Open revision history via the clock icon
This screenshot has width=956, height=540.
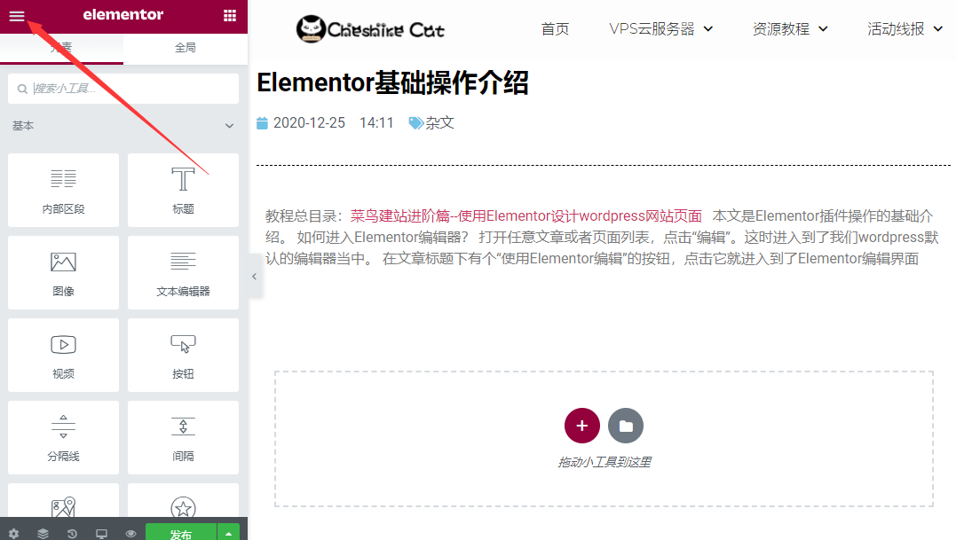(x=72, y=533)
